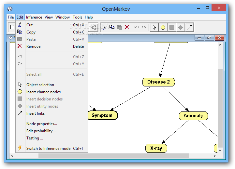The height and width of the screenshot is (169, 235).
Task: Click the Undo arrow in the toolbar
Action: coord(137,27)
